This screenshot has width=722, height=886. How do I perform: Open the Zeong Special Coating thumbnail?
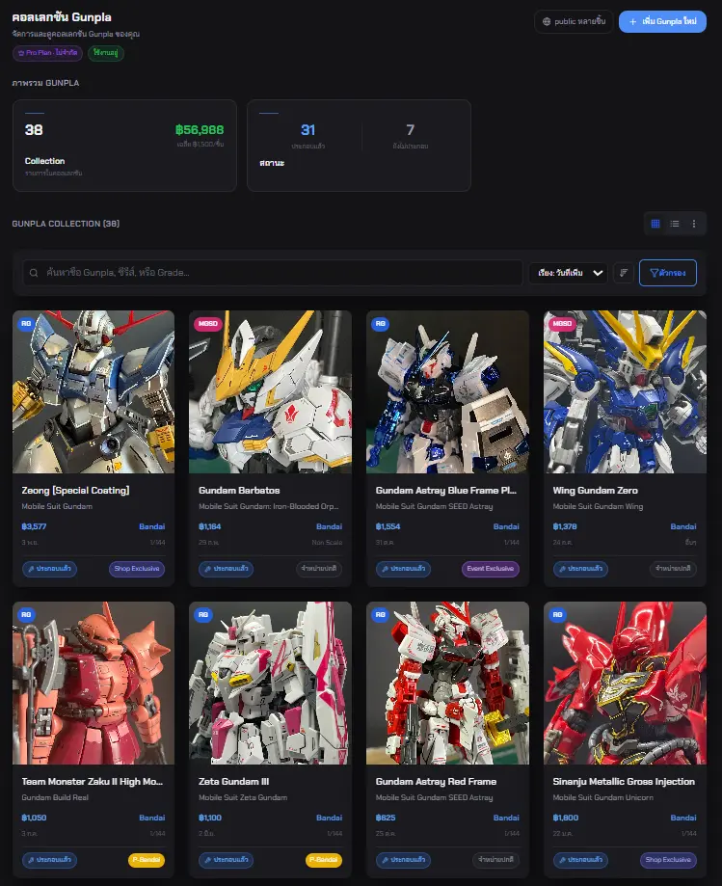pos(94,391)
